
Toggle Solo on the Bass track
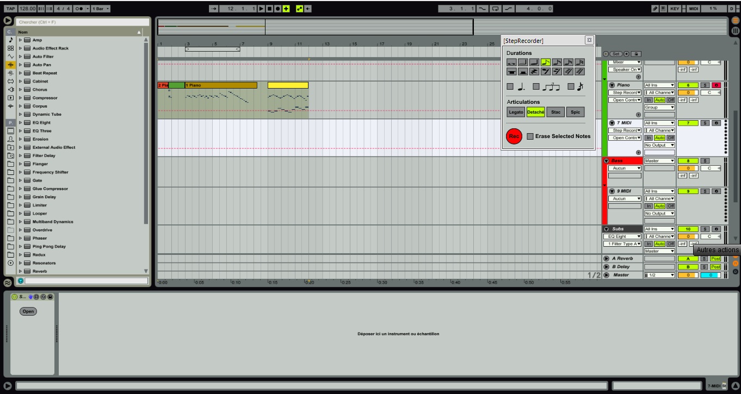[x=705, y=161]
